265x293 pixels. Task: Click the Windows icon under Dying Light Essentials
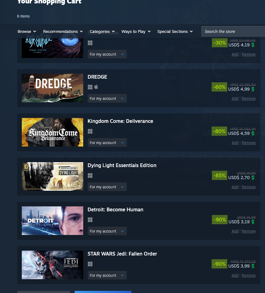point(90,176)
